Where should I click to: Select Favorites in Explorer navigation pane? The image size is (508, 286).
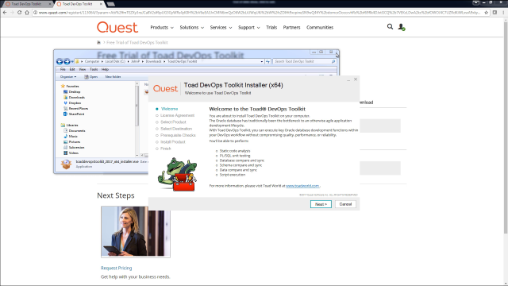(x=70, y=87)
